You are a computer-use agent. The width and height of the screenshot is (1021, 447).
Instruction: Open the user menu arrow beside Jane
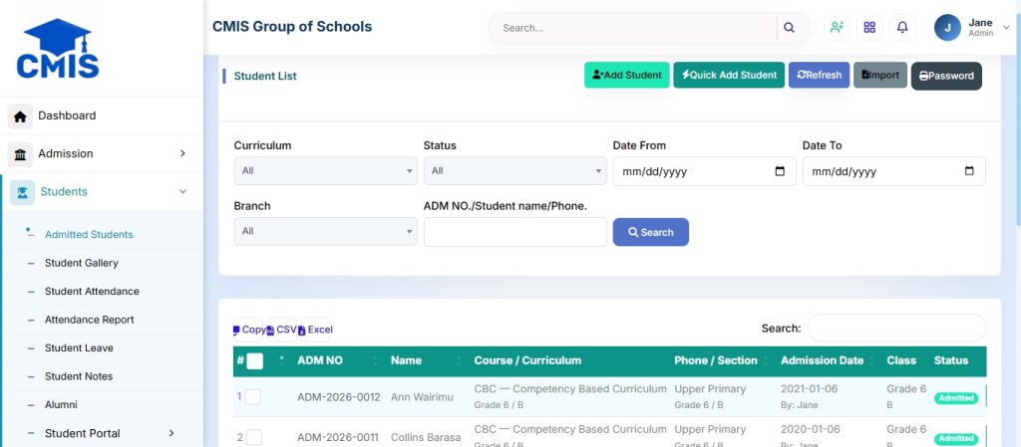tap(1006, 27)
